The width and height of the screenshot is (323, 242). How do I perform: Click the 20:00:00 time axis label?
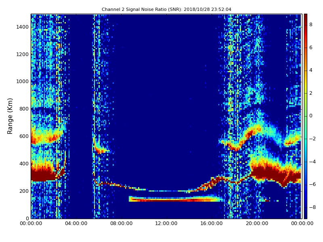tap(257, 223)
